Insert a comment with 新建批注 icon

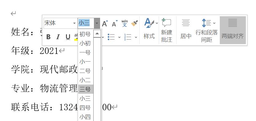166,23
